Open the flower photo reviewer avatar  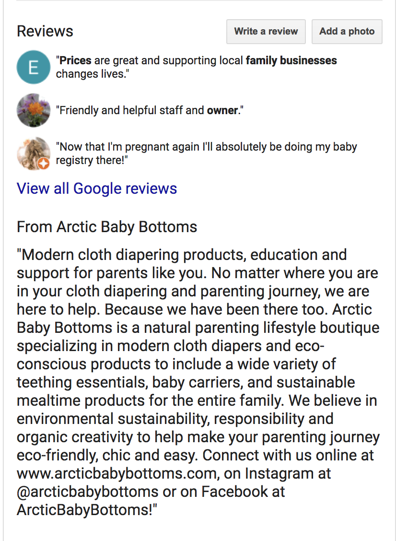point(34,110)
